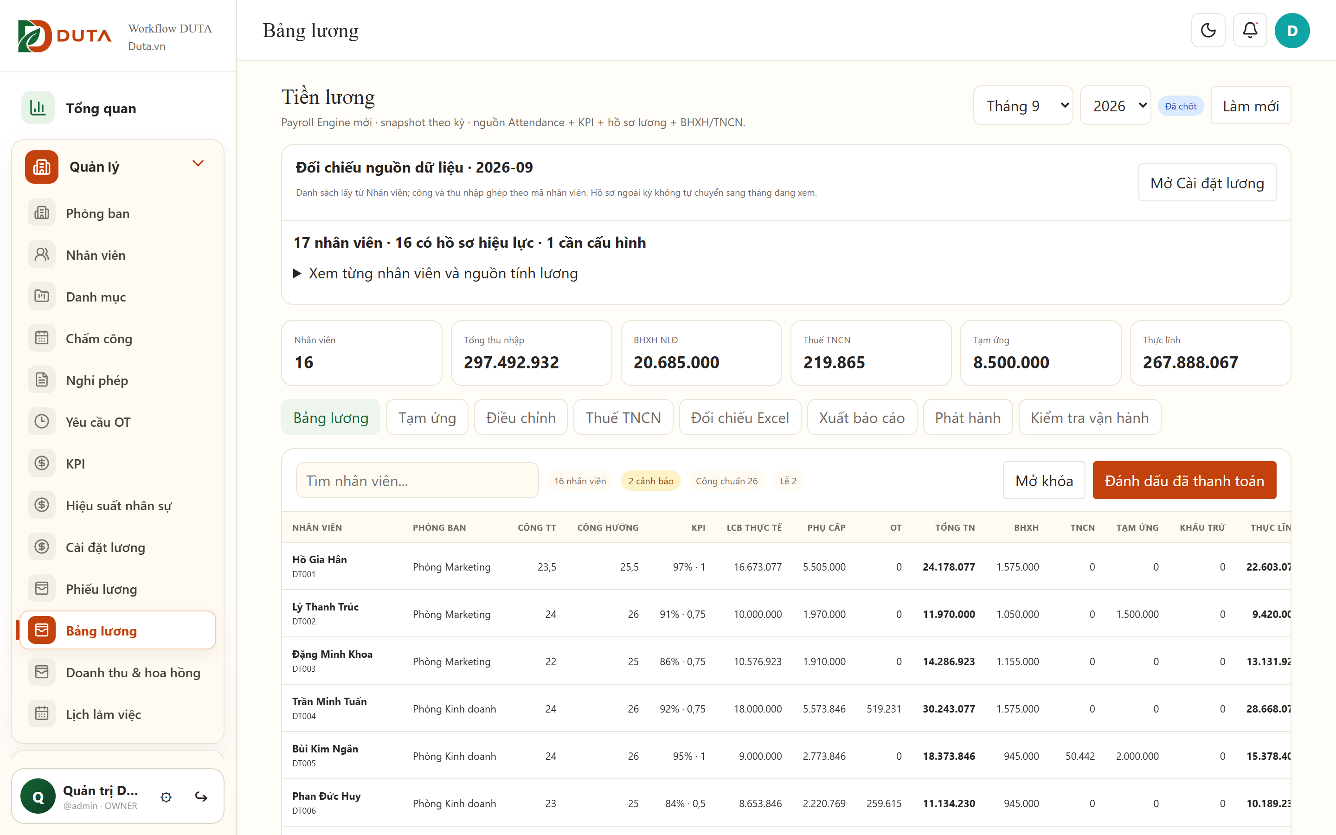Switch to Tạm ứng tab
This screenshot has height=835, width=1336.
[427, 417]
